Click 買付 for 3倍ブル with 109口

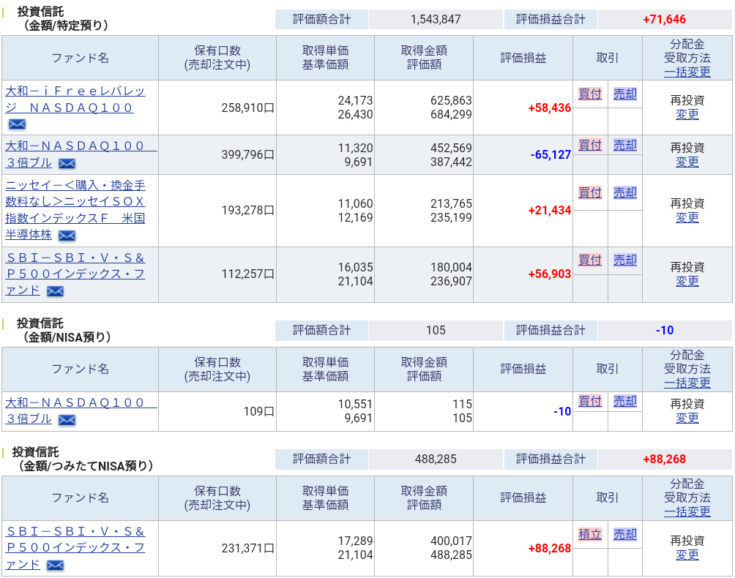[590, 402]
